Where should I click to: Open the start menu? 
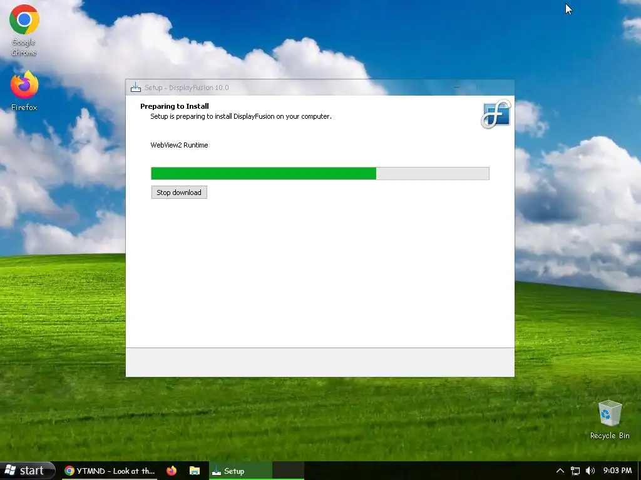click(x=27, y=471)
